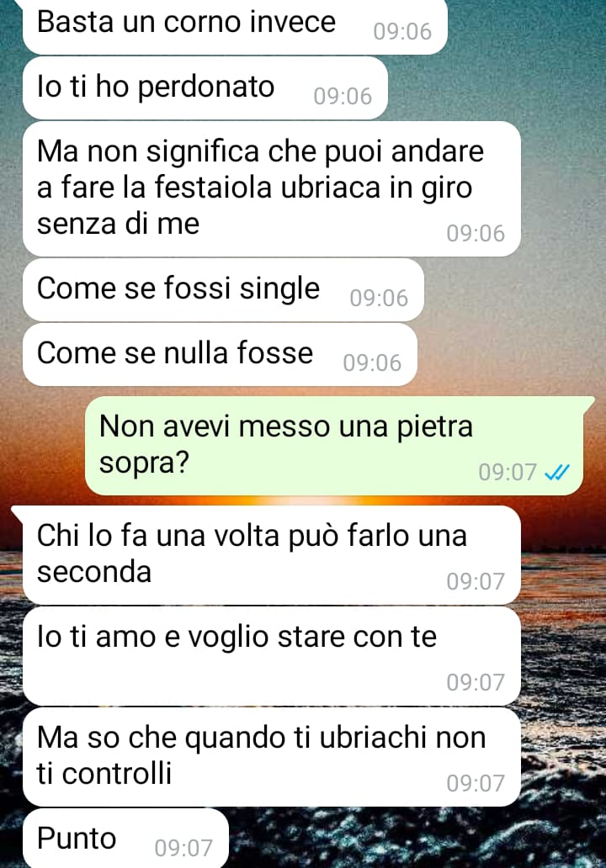Image resolution: width=606 pixels, height=868 pixels.
Task: Tap the 09:07 timestamp on the 'Punto' message
Action: 183,848
